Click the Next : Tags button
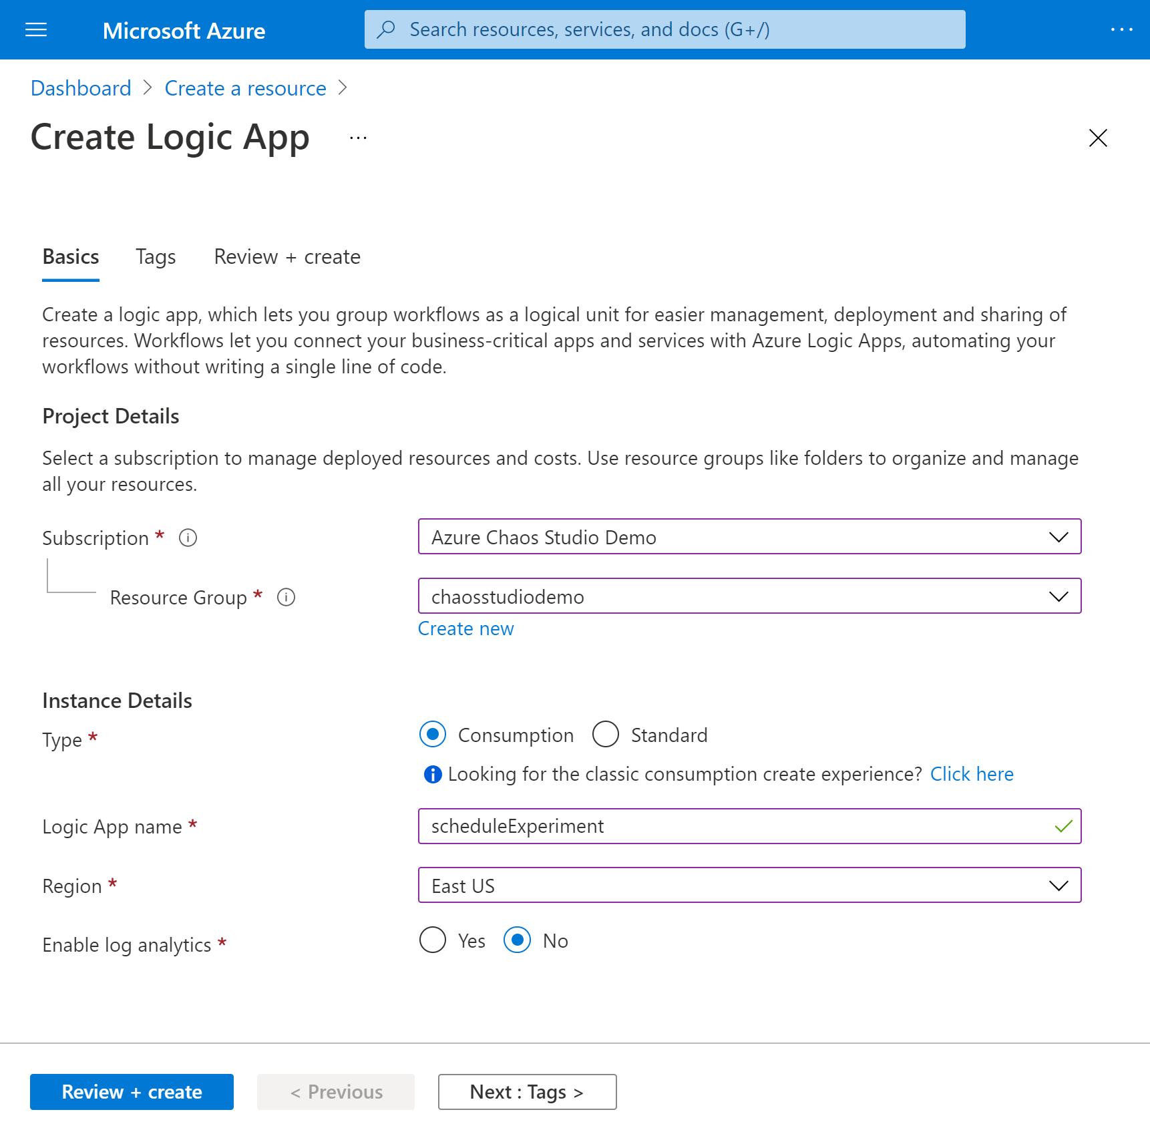Viewport: 1150px width, 1130px height. pyautogui.click(x=527, y=1091)
